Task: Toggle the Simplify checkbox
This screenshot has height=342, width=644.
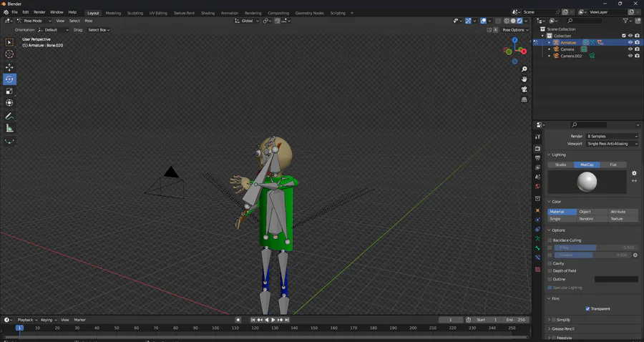Action: click(x=554, y=320)
